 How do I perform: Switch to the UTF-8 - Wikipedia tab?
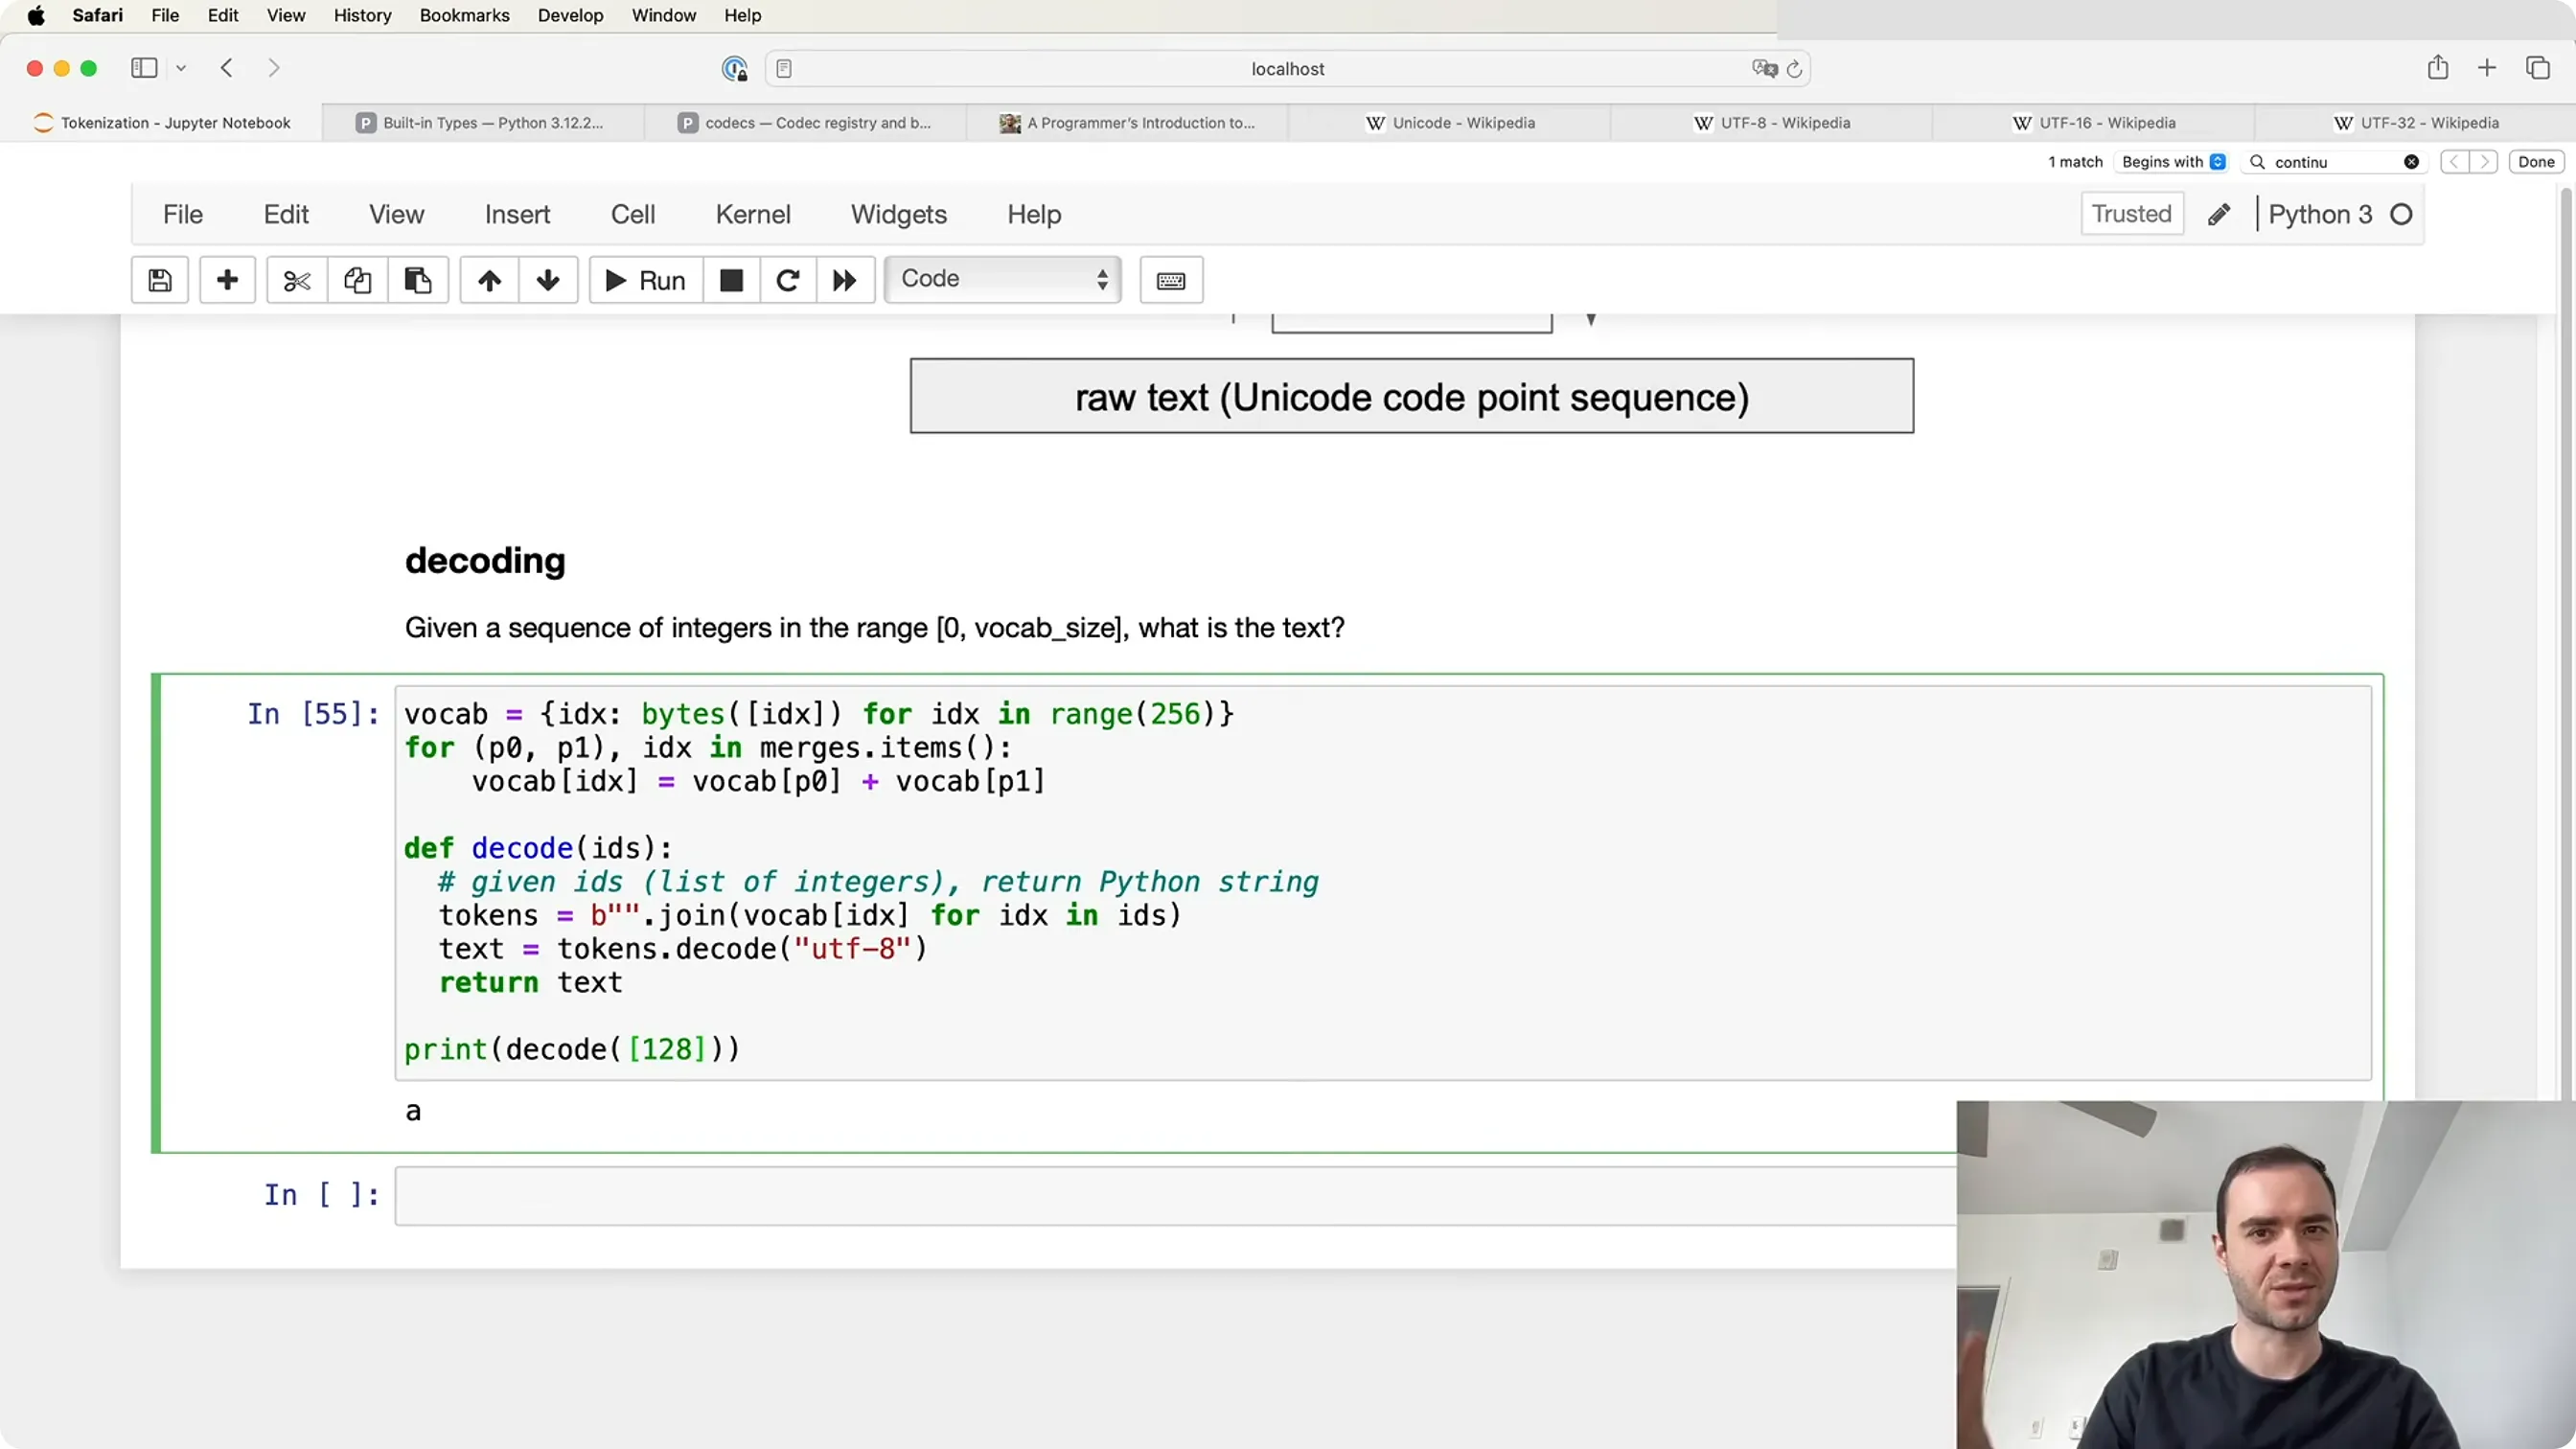1772,123
